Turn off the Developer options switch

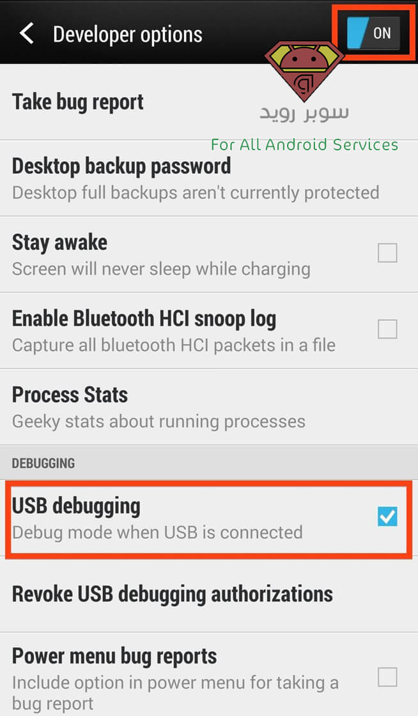pos(373,33)
